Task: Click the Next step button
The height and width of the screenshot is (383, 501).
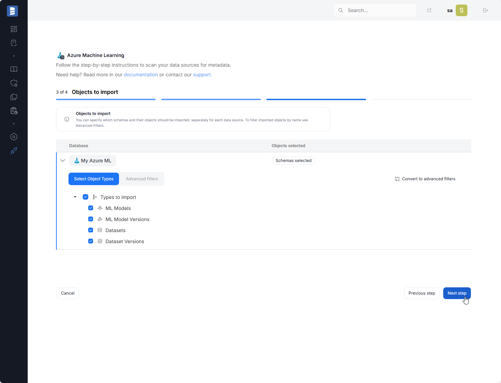Action: coord(457,293)
